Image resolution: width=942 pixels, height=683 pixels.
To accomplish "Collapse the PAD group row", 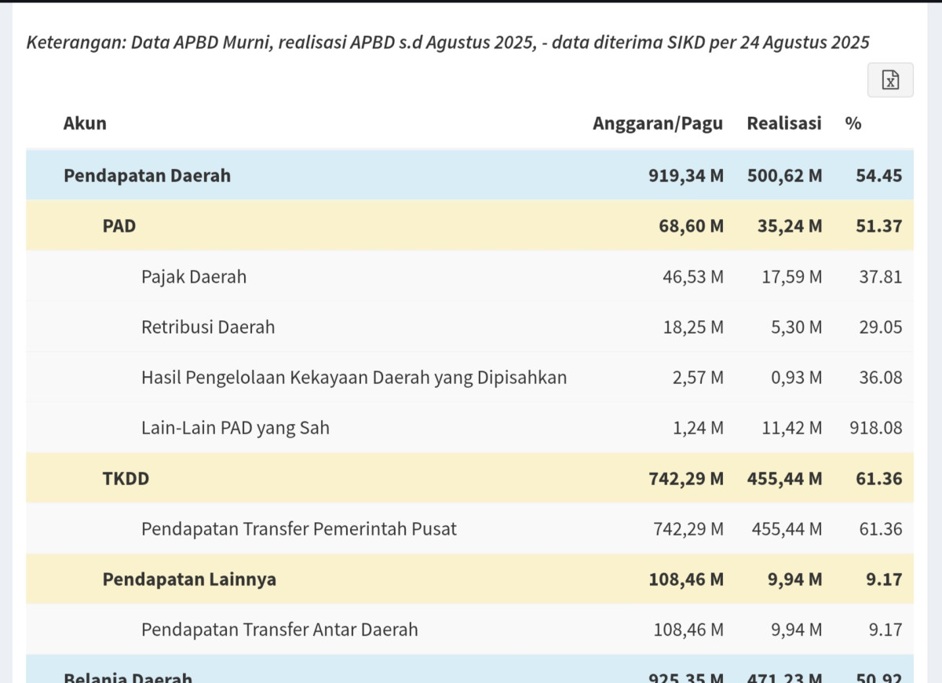I will 119,226.
